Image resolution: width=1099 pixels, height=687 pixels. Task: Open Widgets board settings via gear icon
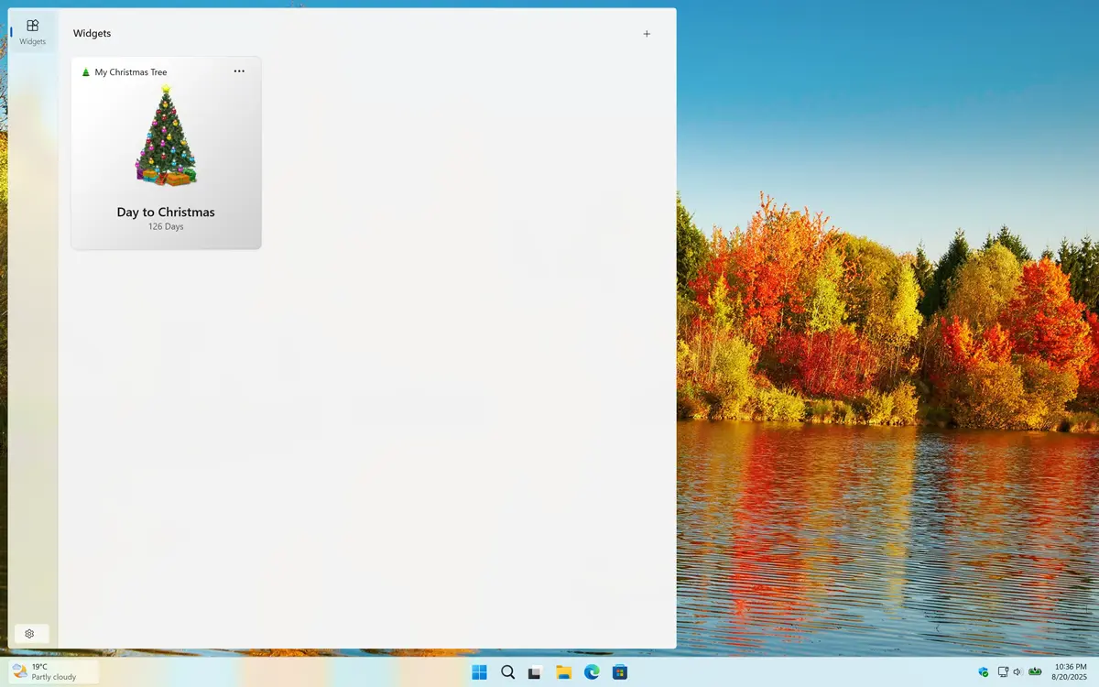[30, 633]
